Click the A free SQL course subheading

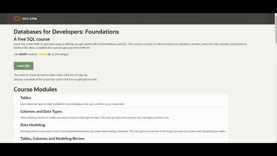click(32, 39)
